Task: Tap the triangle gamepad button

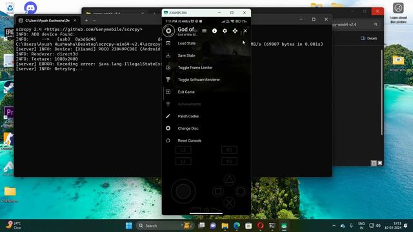Action: coord(229,180)
